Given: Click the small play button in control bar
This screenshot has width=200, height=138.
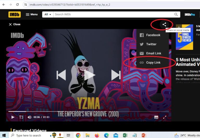Looking at the screenshot, I should point(13,117).
